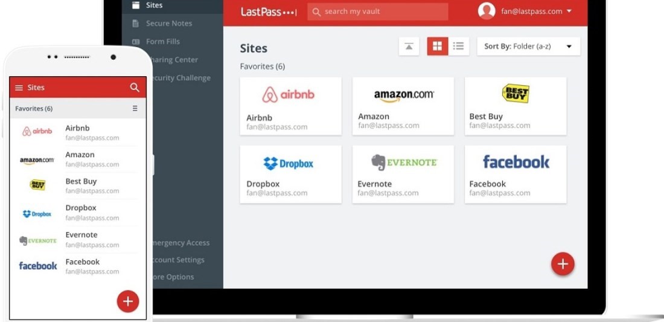Screen dimensions: 664x322
Task: Click the Favorites (6) folder heading on desktop
Action: pos(263,66)
